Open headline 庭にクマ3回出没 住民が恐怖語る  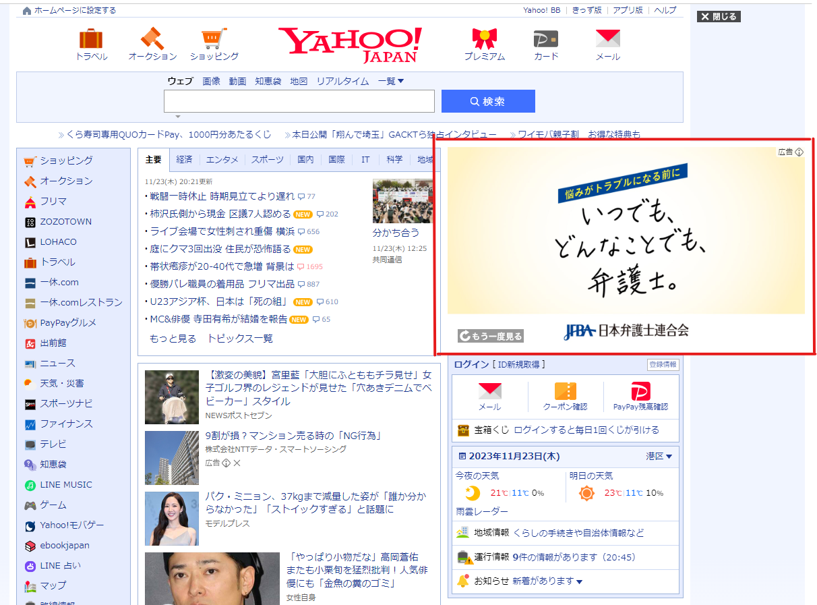point(220,249)
